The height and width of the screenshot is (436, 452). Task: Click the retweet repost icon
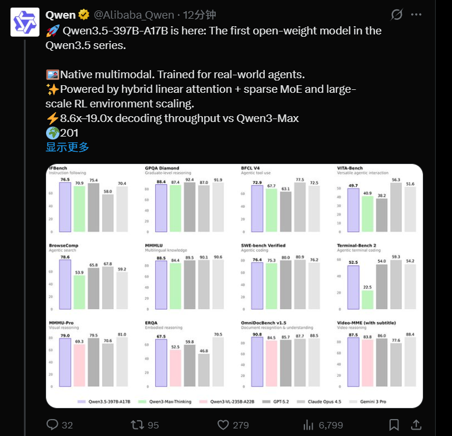[135, 424]
